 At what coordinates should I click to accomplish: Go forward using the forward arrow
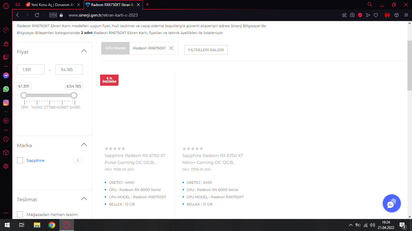point(27,15)
